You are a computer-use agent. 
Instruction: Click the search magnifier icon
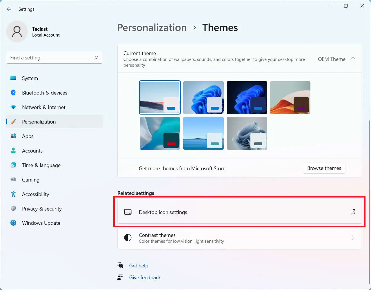96,57
